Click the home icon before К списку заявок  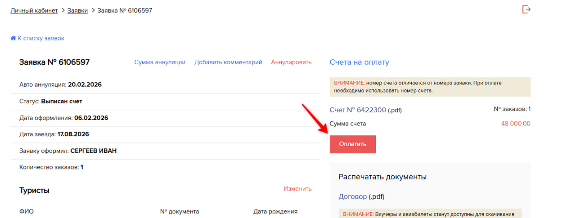[13, 39]
